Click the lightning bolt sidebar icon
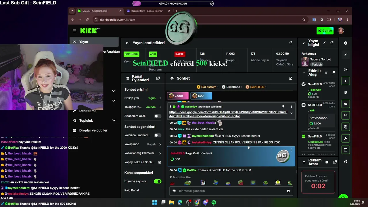This screenshot has width=368, height=207. pos(346,81)
